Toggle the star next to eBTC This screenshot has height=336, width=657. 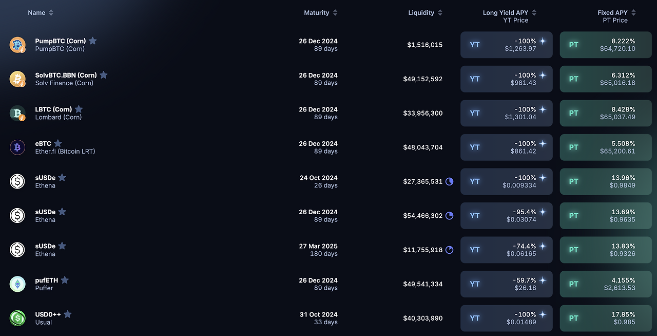[x=58, y=143]
